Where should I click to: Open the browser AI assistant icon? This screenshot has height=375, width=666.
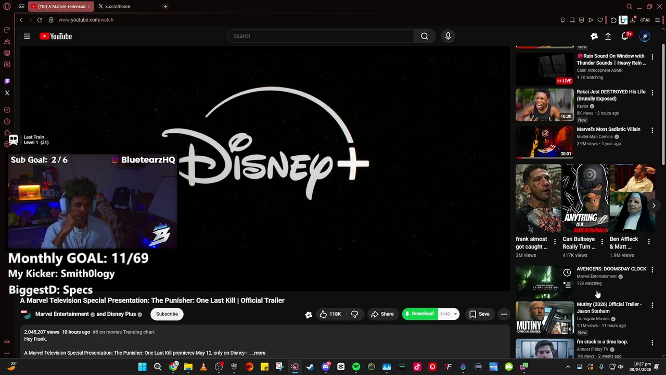[646, 20]
